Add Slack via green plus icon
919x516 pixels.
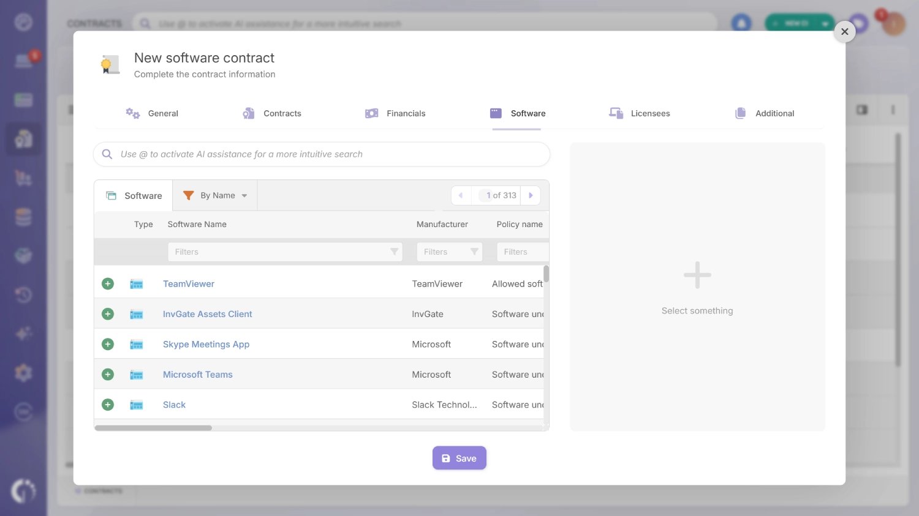point(108,405)
